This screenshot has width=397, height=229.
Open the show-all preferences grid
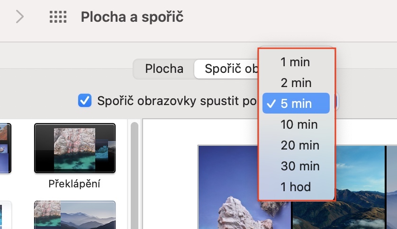click(x=58, y=18)
